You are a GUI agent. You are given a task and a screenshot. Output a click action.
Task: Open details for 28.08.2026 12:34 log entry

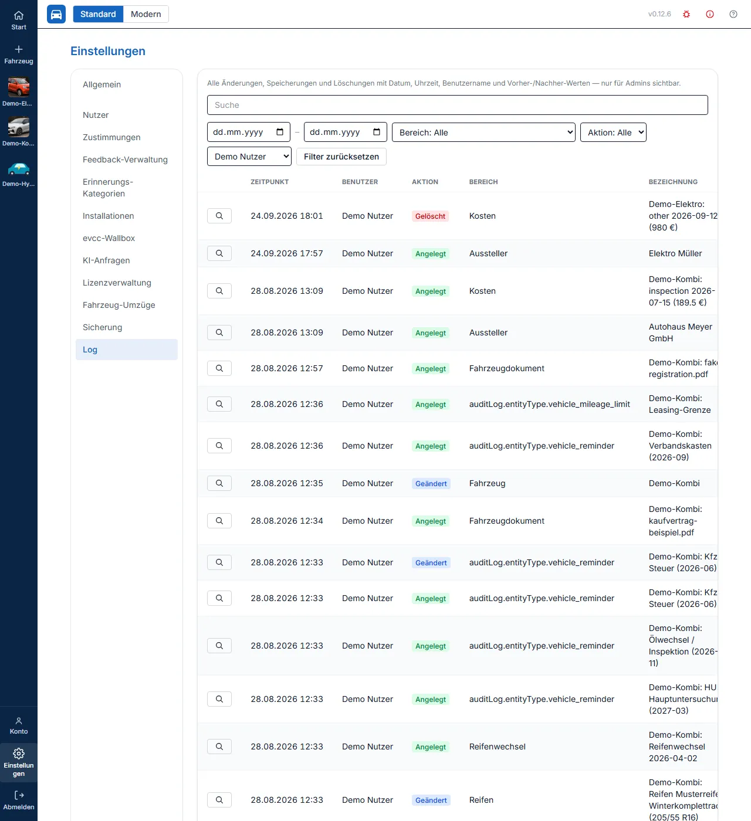[x=219, y=521]
